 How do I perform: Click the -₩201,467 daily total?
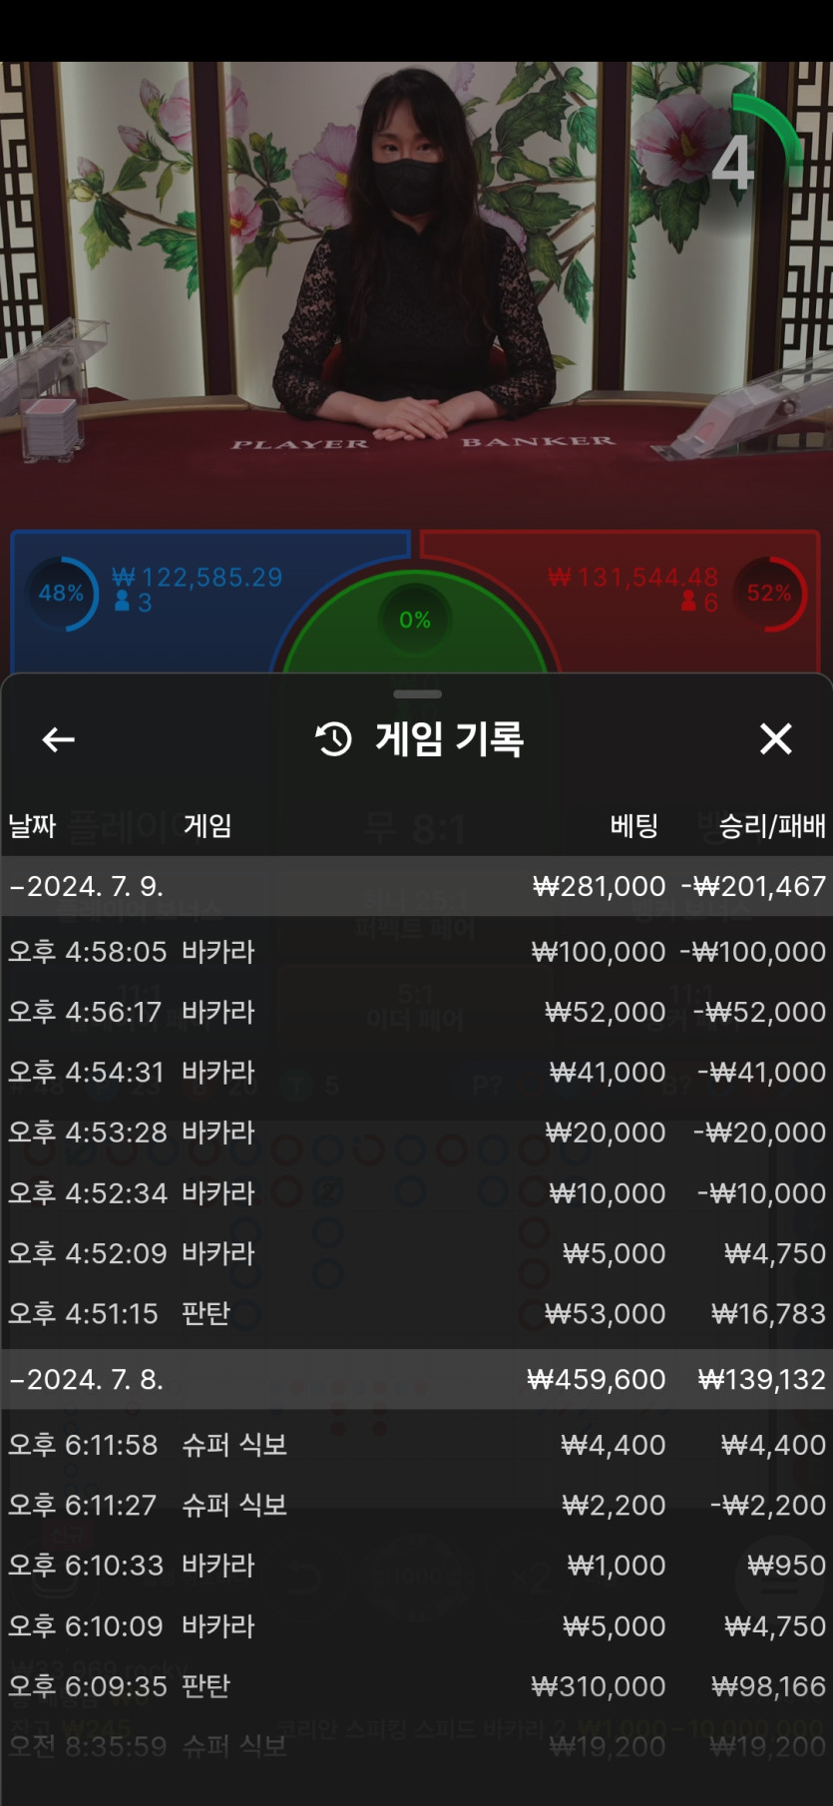click(753, 886)
